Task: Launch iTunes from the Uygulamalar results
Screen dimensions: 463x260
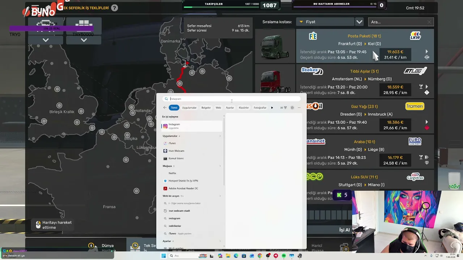Action: coord(192,143)
